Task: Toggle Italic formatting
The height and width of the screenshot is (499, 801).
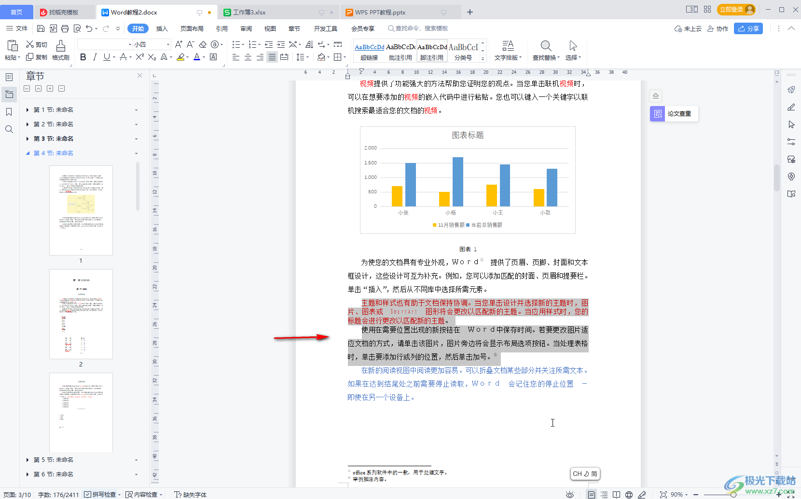Action: click(95, 57)
